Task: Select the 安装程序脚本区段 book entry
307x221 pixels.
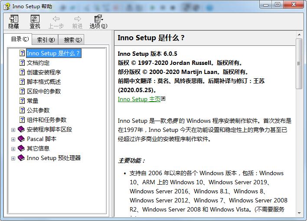Action: tap(49, 129)
